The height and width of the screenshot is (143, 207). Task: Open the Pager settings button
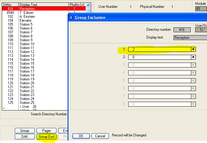coord(46,131)
